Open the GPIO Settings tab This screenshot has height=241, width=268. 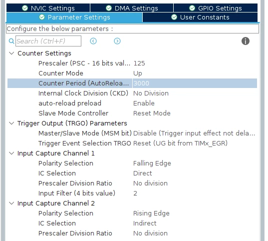click(x=216, y=8)
